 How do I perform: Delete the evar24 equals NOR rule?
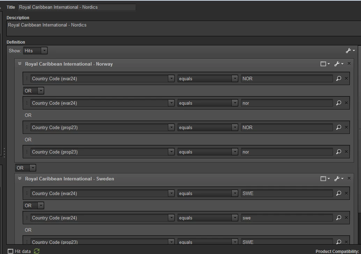coord(346,79)
